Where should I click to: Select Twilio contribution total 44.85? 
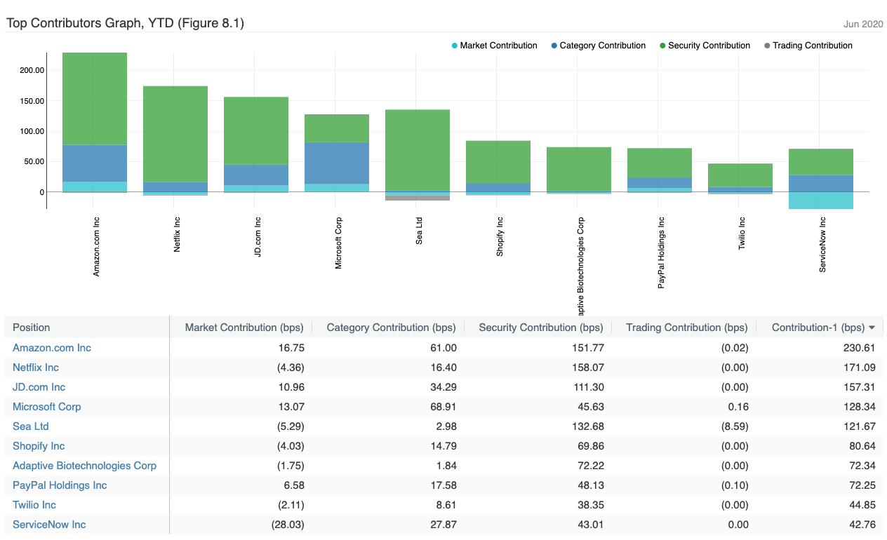tap(862, 505)
